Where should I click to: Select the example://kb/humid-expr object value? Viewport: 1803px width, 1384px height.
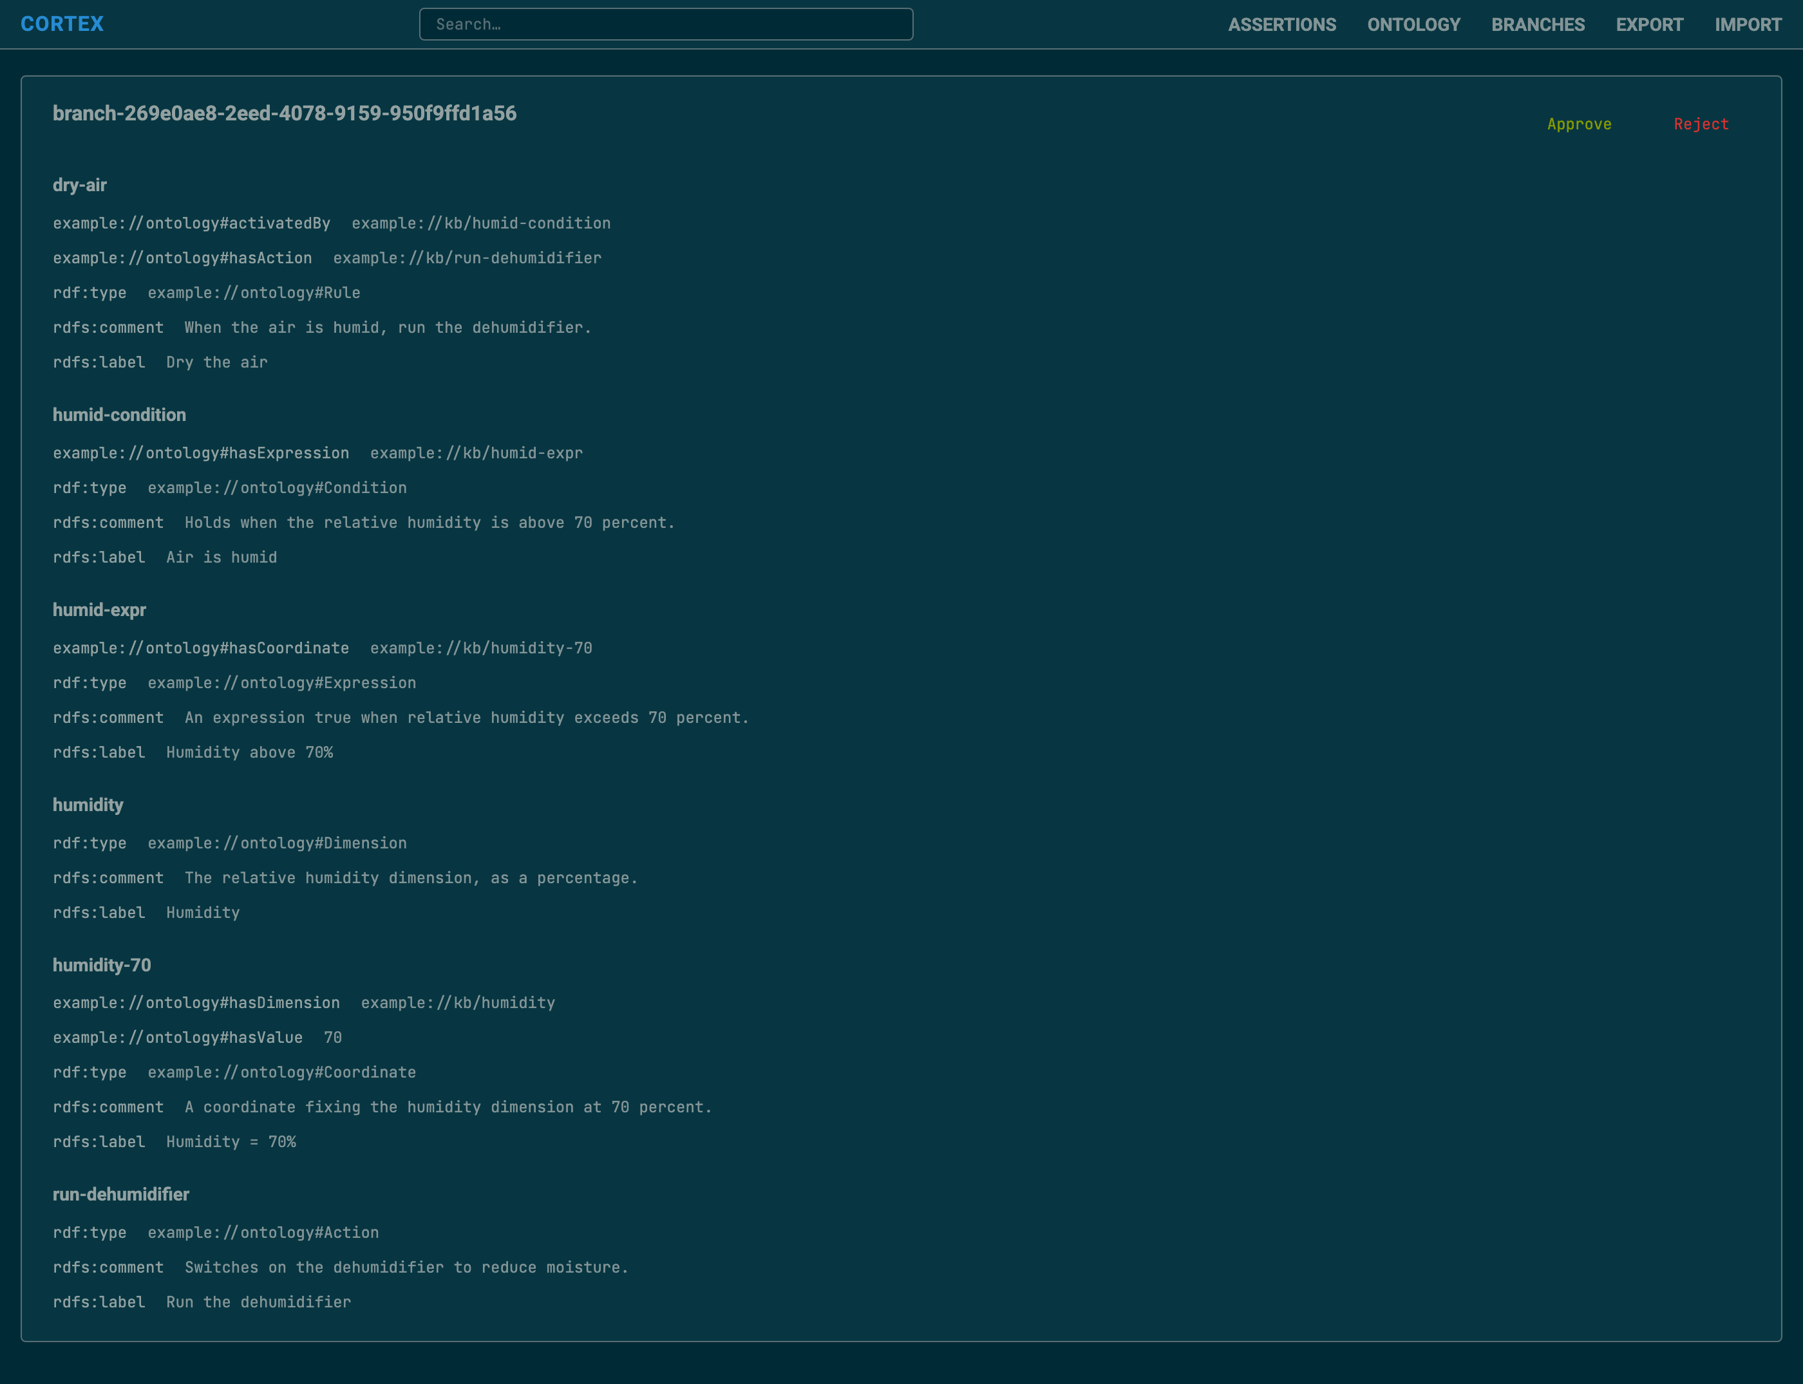click(477, 453)
